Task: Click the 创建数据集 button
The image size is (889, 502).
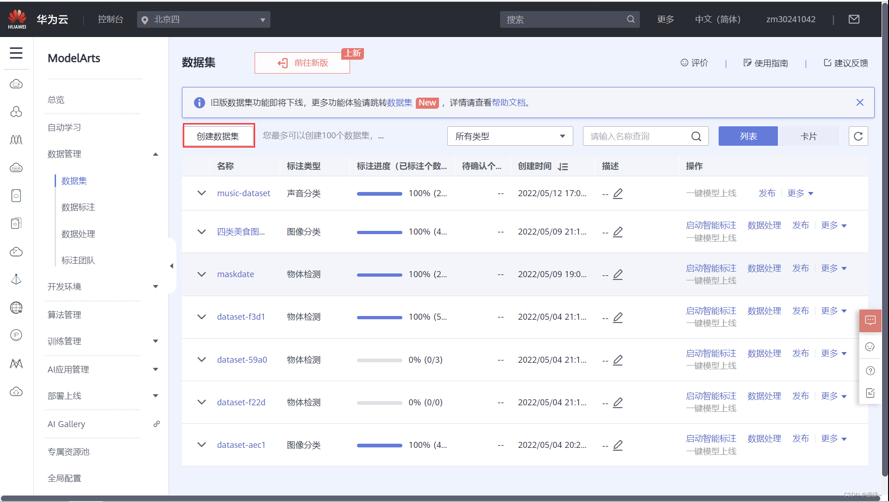Action: [x=218, y=136]
